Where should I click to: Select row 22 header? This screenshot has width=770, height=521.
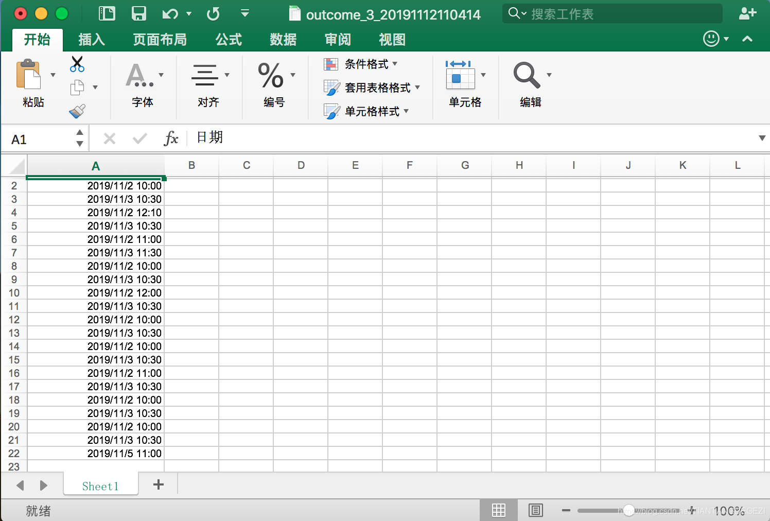point(14,454)
